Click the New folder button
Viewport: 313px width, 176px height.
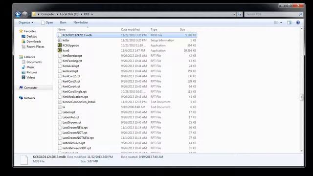click(x=81, y=22)
